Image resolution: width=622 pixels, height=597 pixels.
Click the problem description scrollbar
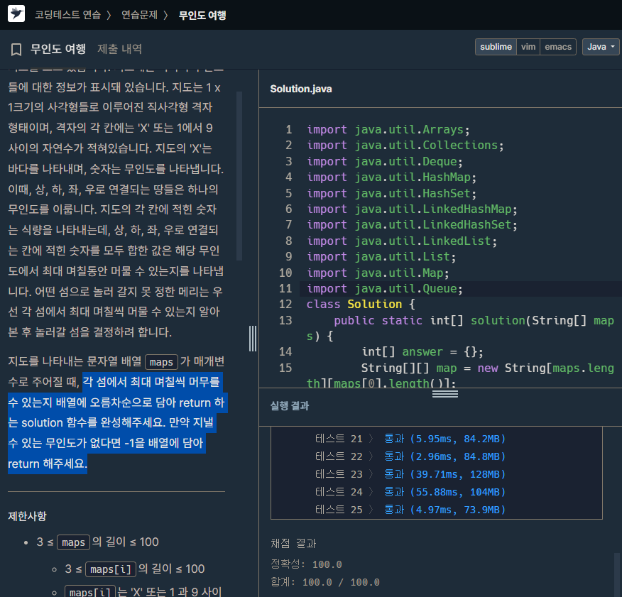(x=239, y=176)
